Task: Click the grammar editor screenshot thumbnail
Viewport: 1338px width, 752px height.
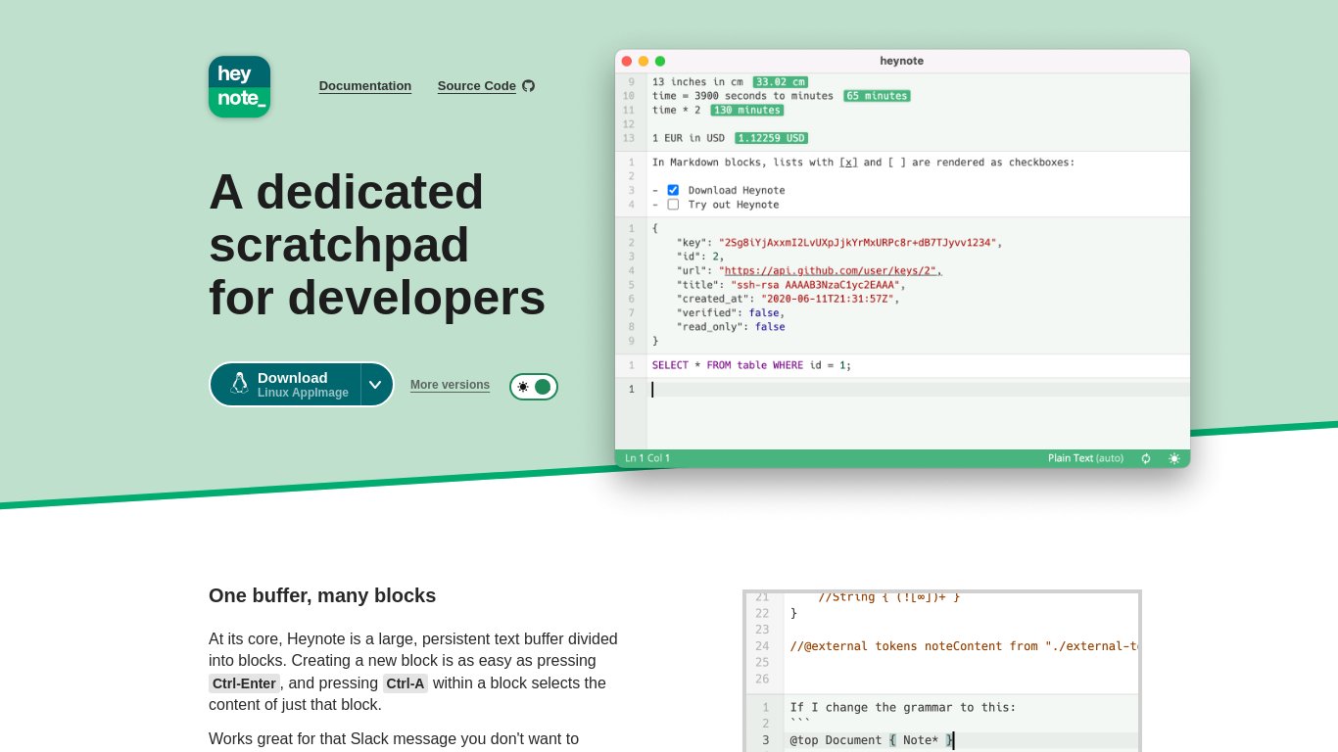Action: tap(942, 671)
